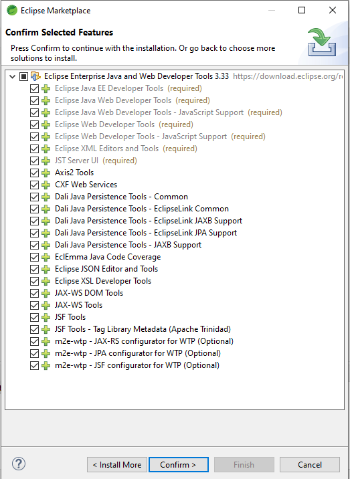Click plus icon beside Eclipse XML Editors and Tools

46,149
